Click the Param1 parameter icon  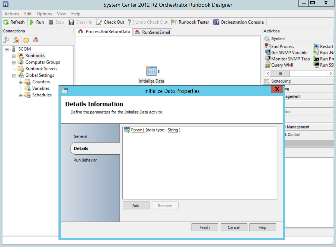point(127,130)
